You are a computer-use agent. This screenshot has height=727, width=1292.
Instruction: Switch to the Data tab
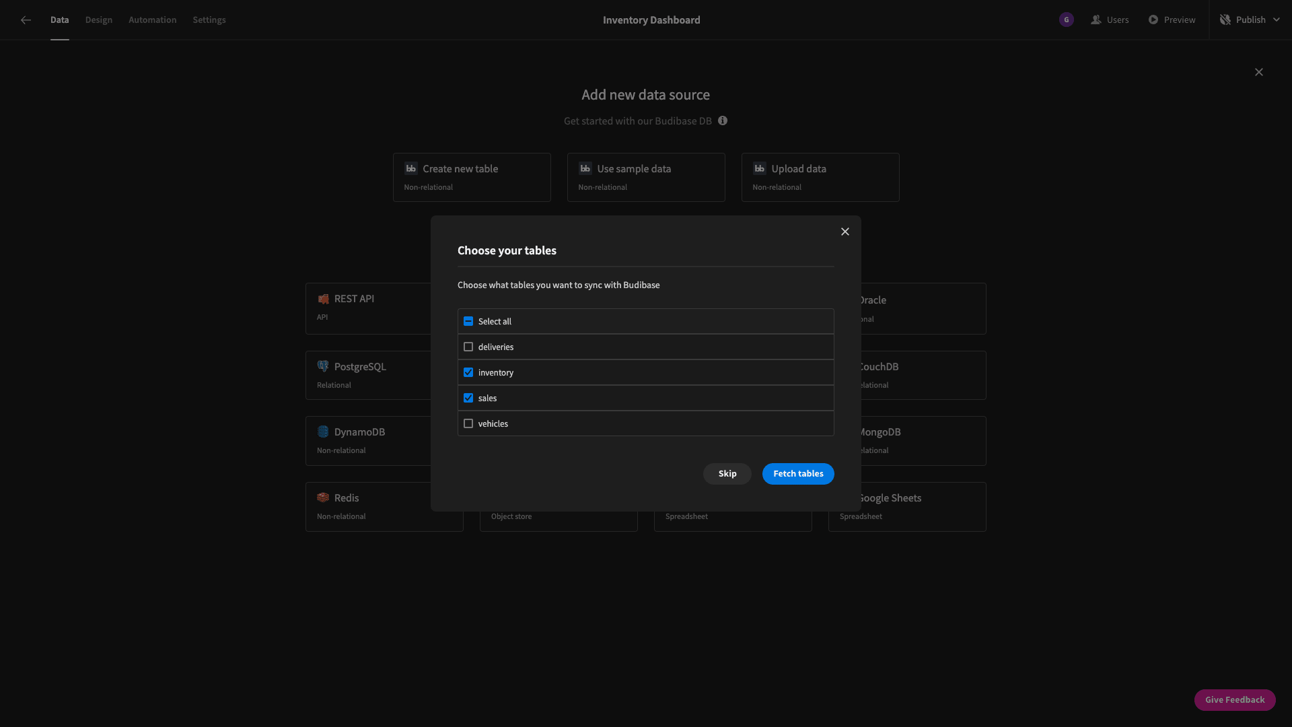pos(60,20)
